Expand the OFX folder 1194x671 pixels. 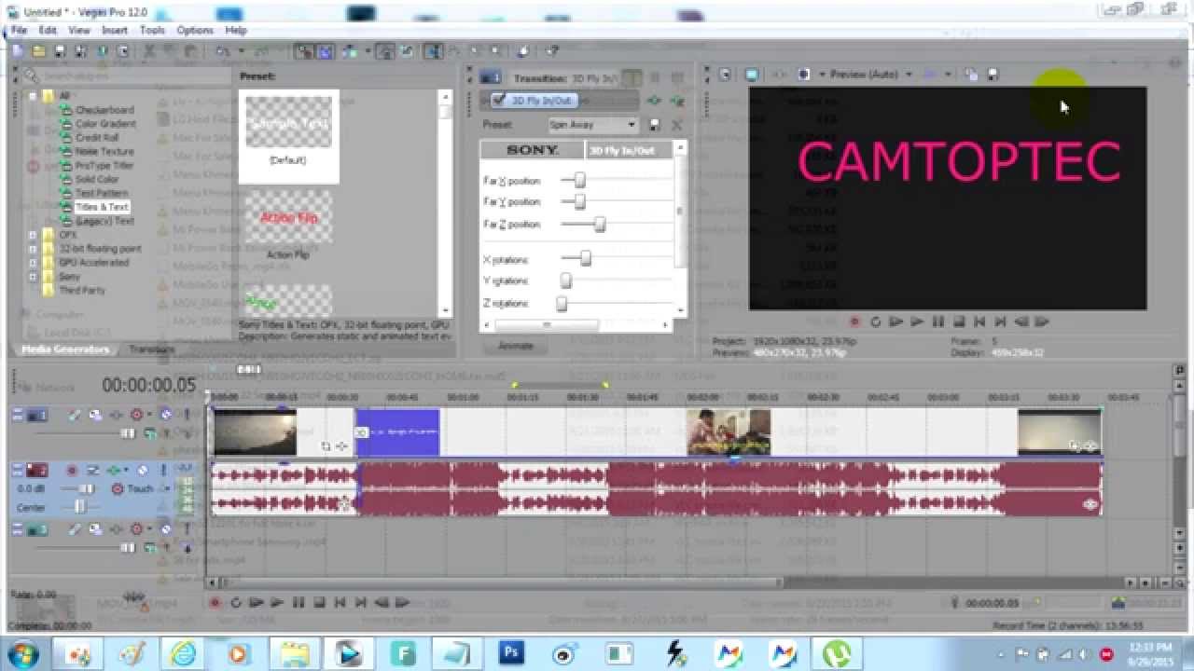point(33,235)
